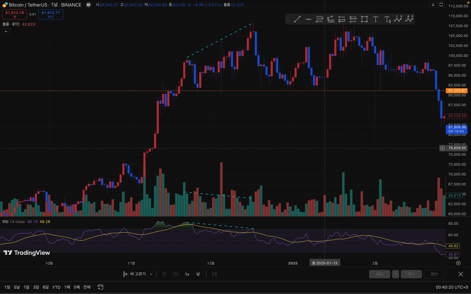471x294 pixels.
Task: Select the anchored text tool
Action: [x=387, y=19]
